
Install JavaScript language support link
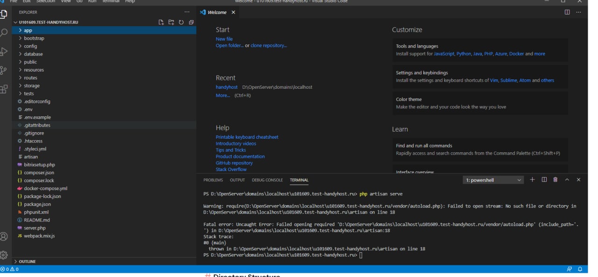coord(444,54)
